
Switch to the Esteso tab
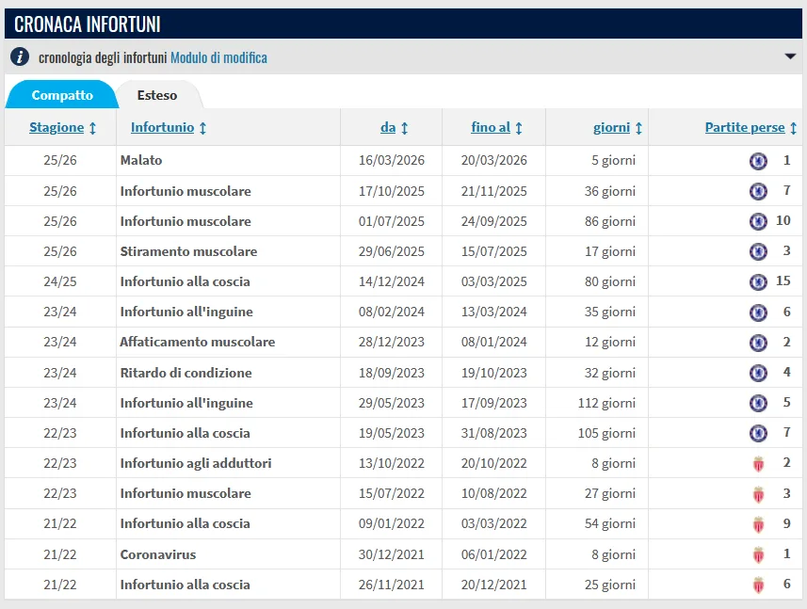[157, 95]
